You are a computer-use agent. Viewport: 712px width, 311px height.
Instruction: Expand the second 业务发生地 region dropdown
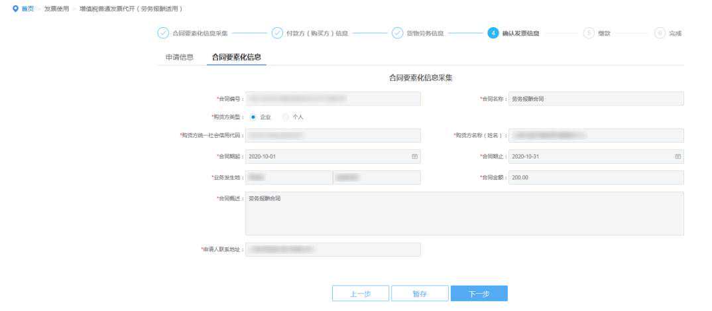[x=377, y=178]
